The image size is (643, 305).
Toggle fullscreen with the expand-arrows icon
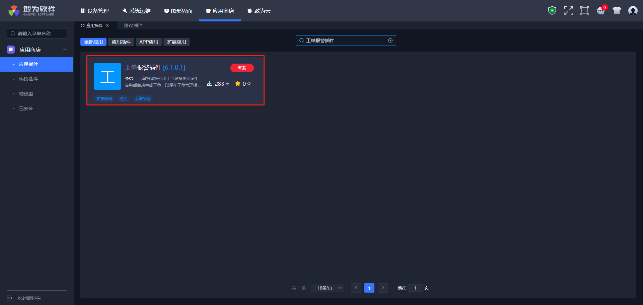[x=568, y=11]
